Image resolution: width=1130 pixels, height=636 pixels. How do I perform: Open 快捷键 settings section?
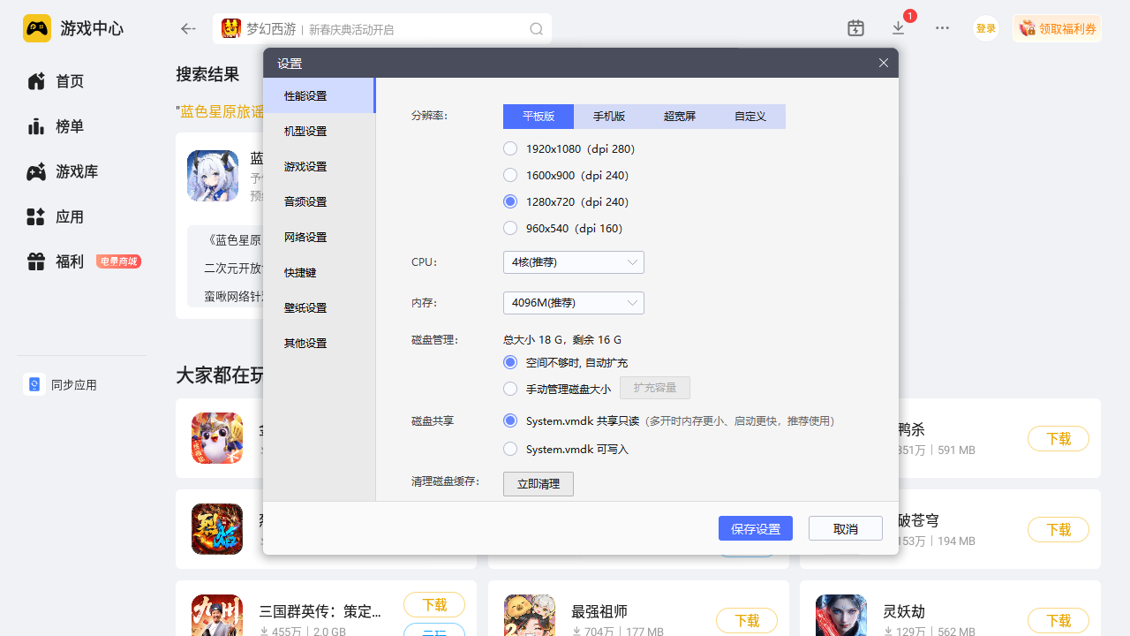[300, 272]
